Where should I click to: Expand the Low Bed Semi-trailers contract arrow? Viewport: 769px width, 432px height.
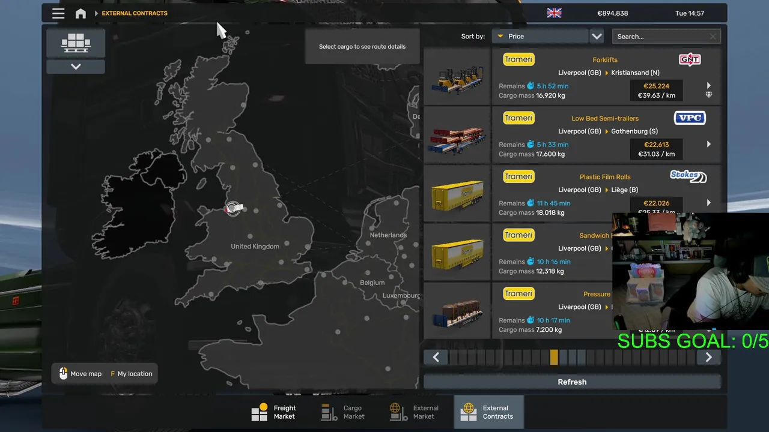point(709,144)
